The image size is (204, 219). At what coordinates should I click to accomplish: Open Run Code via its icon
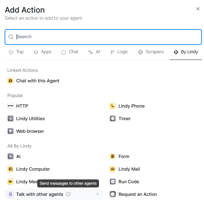coord(113,182)
